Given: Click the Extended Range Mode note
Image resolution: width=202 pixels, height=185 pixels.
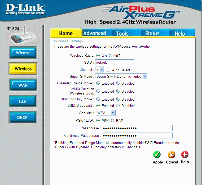Looking at the screenshot, I should [117, 143].
